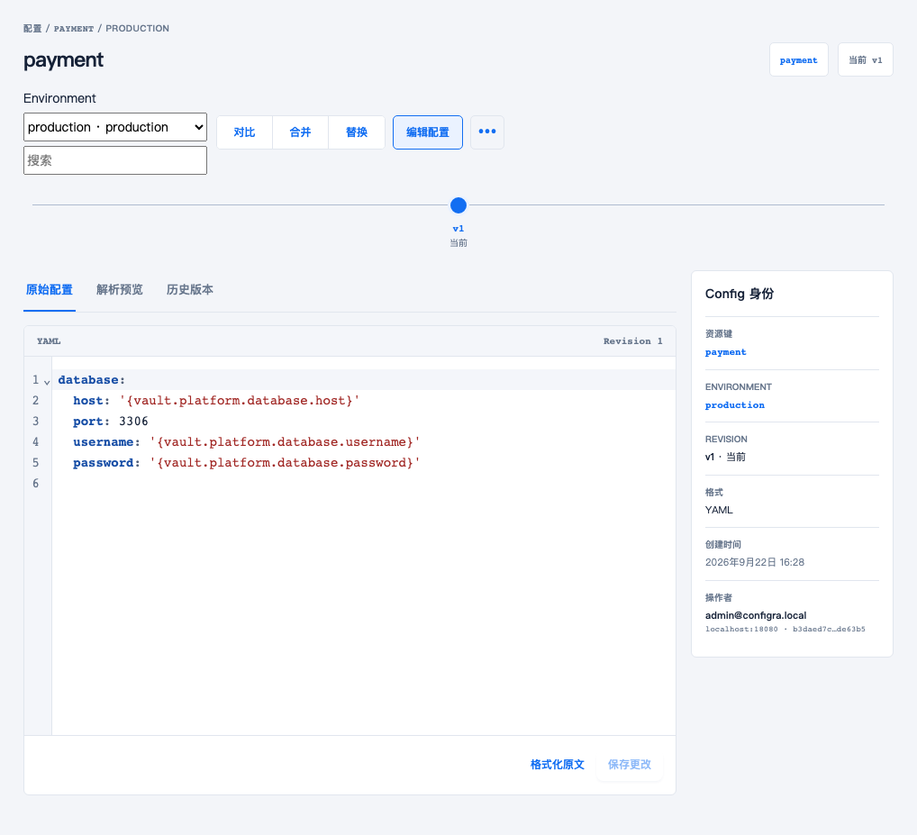Click the PRODUCTION breadcrumb item
The image size is (917, 835).
[138, 29]
